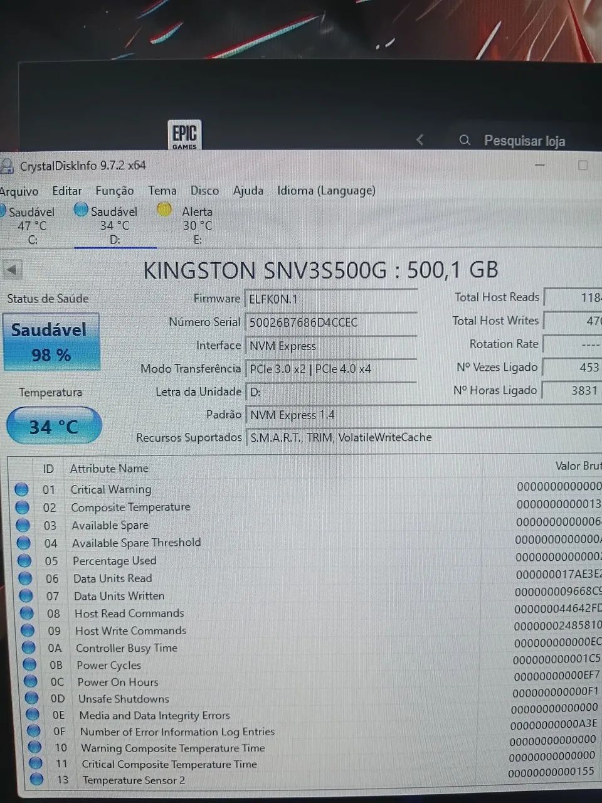Viewport: 602px width, 803px height.
Task: Click the Interface field NVM Express
Action: [x=330, y=346]
